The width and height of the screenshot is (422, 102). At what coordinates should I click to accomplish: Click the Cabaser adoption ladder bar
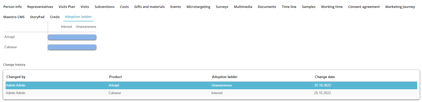[x=72, y=47]
